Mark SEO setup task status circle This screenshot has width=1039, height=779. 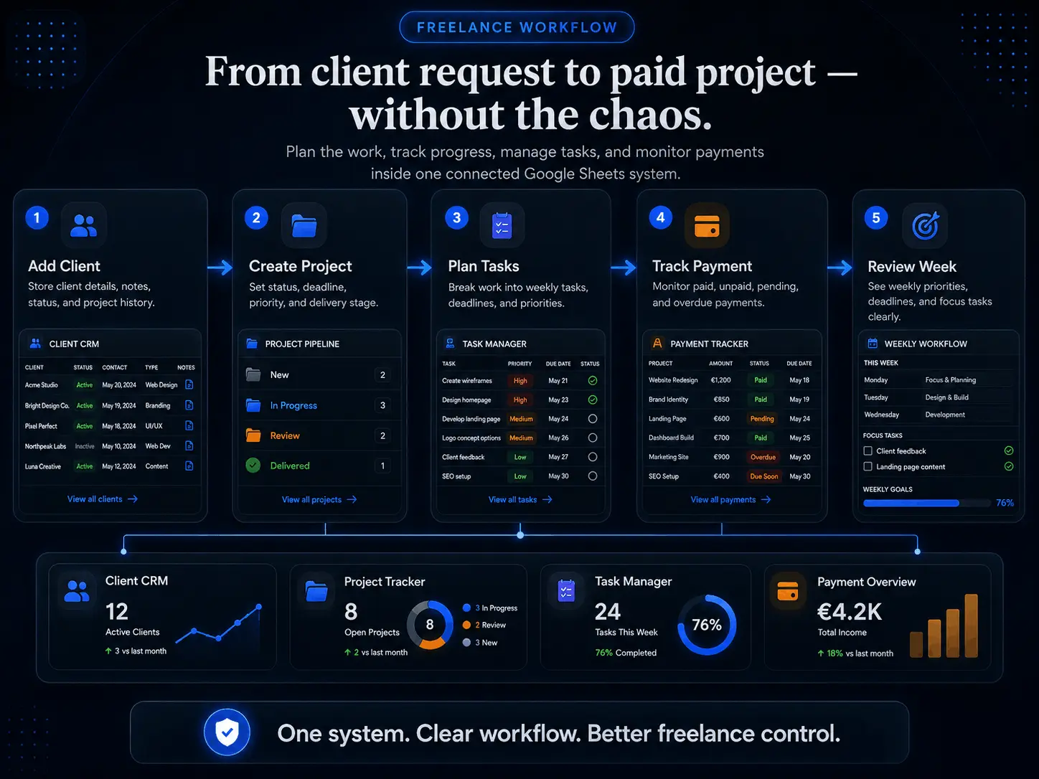593,476
